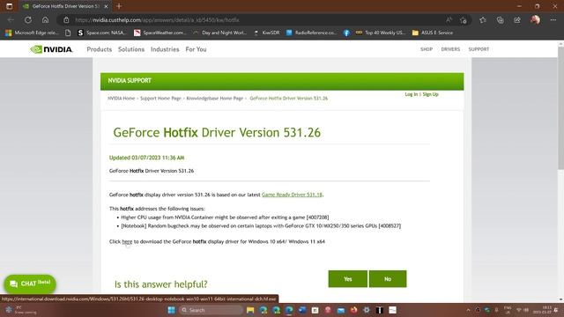
Task: Open Settings gear on taskbar
Action: tap(367, 310)
